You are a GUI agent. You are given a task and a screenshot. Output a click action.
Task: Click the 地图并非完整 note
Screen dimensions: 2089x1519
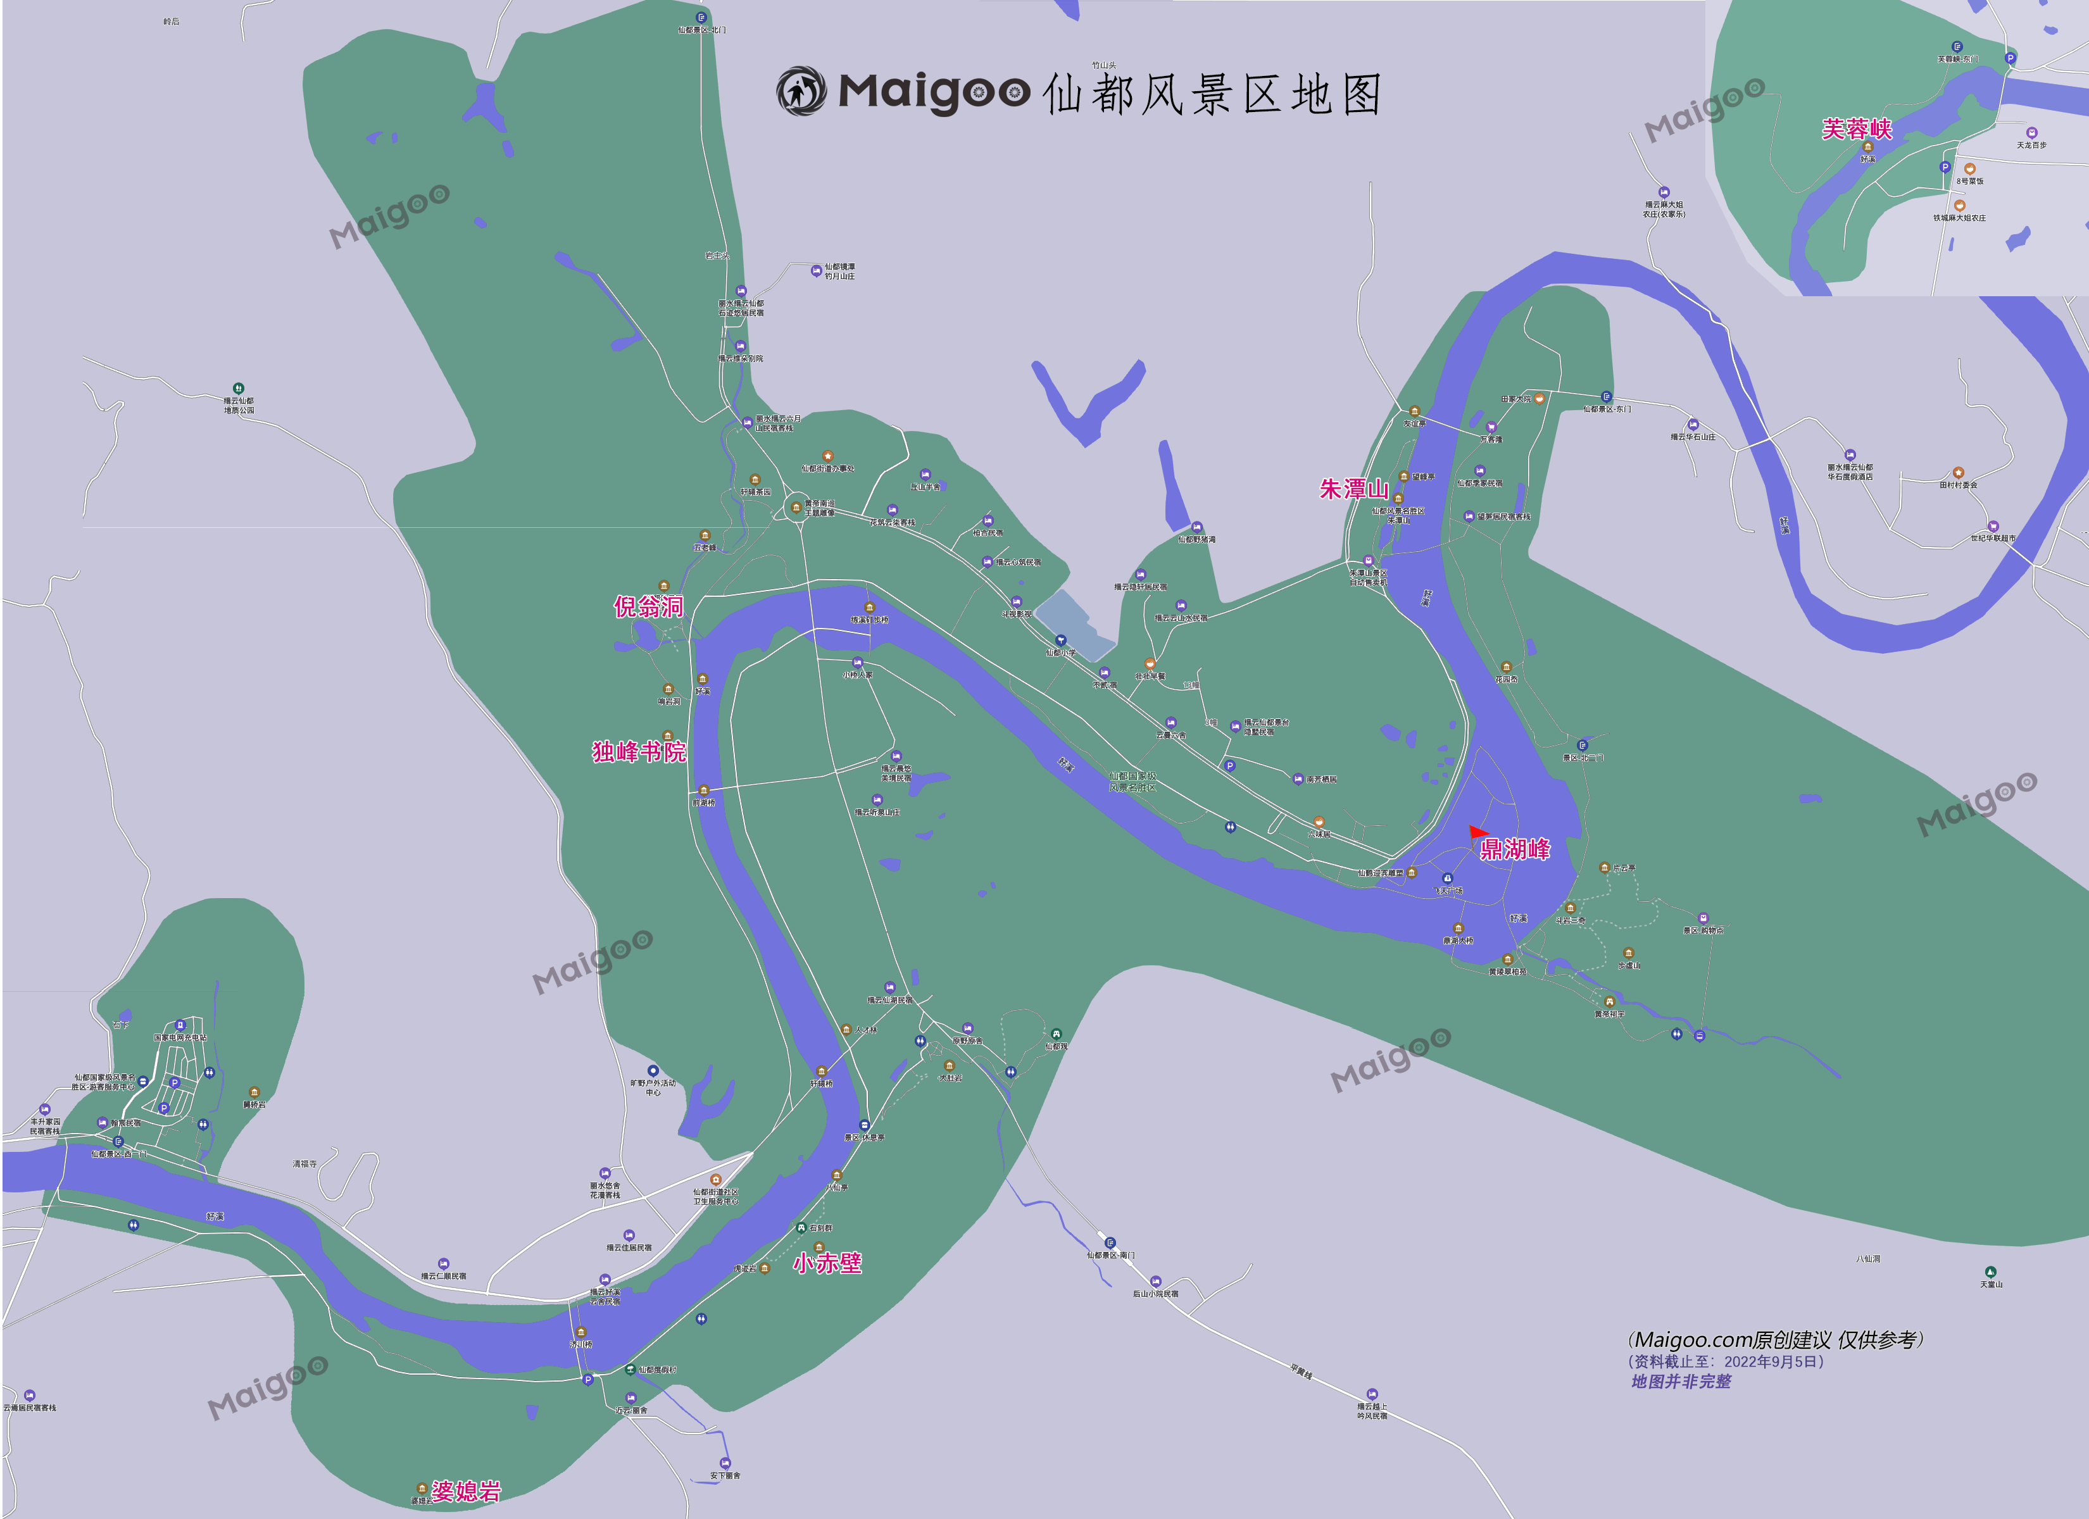(x=1681, y=1382)
